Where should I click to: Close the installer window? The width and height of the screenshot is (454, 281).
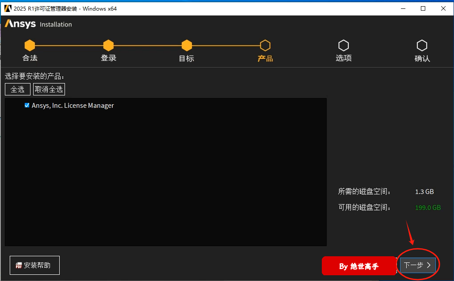tap(443, 8)
